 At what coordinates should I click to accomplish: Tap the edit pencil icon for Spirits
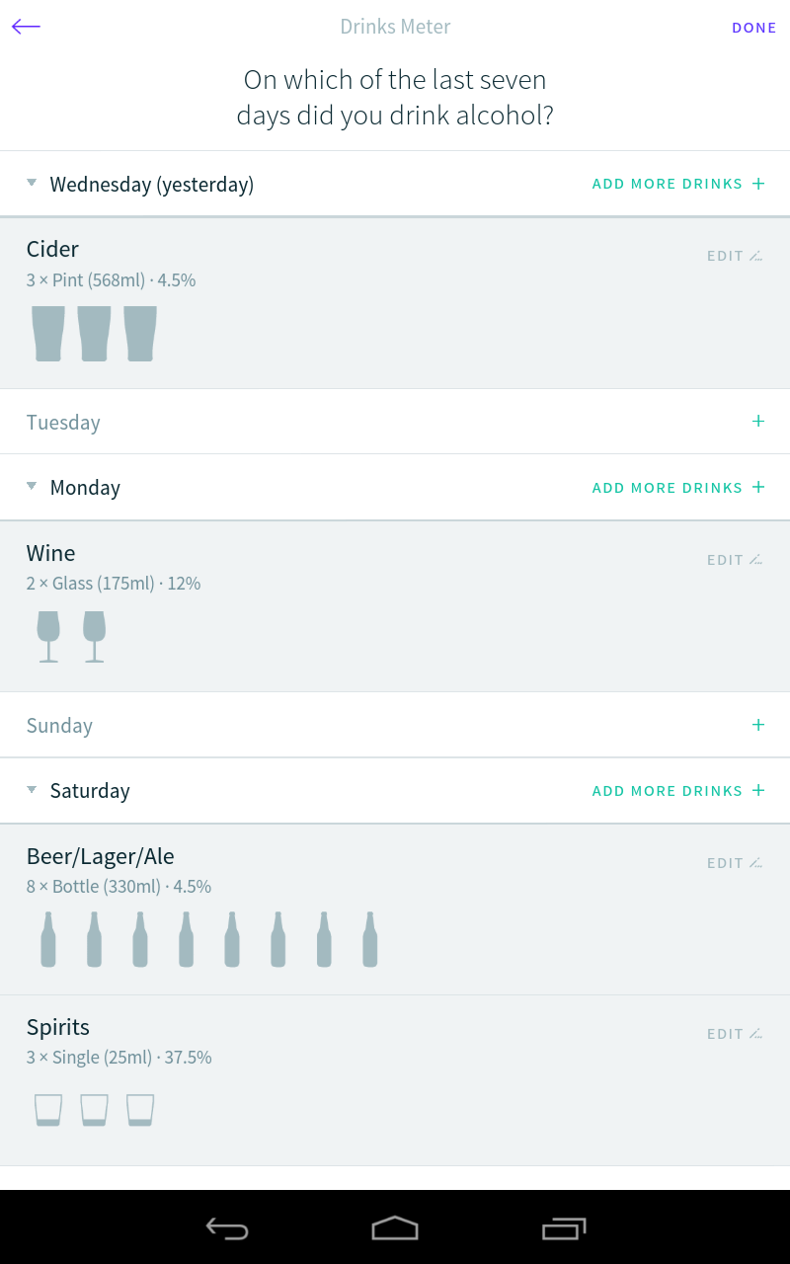point(755,1034)
